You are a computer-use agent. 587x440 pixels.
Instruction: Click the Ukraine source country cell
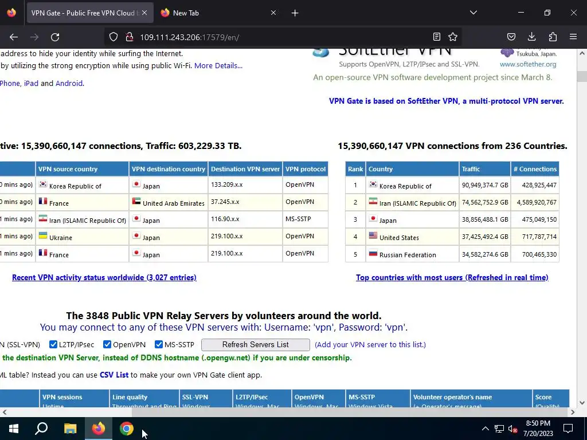[82, 237]
